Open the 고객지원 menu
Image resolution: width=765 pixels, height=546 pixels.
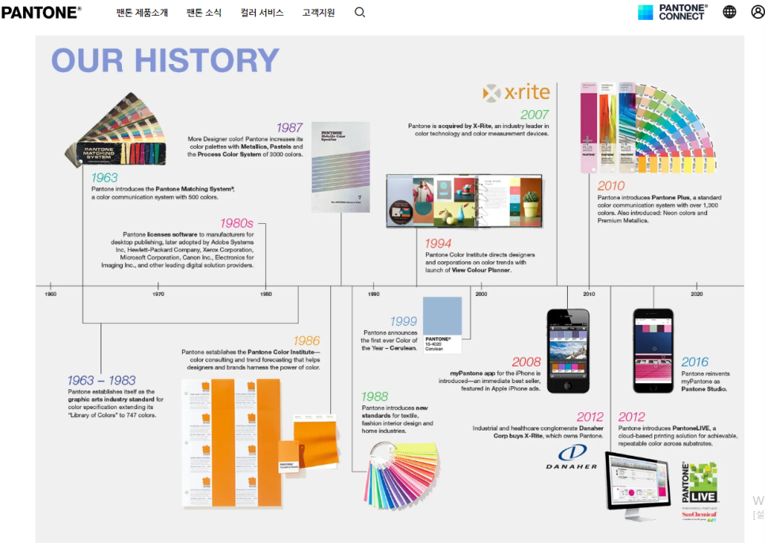[x=318, y=13]
